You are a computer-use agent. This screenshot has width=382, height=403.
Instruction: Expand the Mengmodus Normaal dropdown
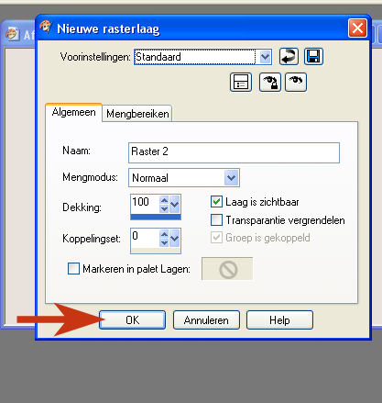(x=232, y=177)
